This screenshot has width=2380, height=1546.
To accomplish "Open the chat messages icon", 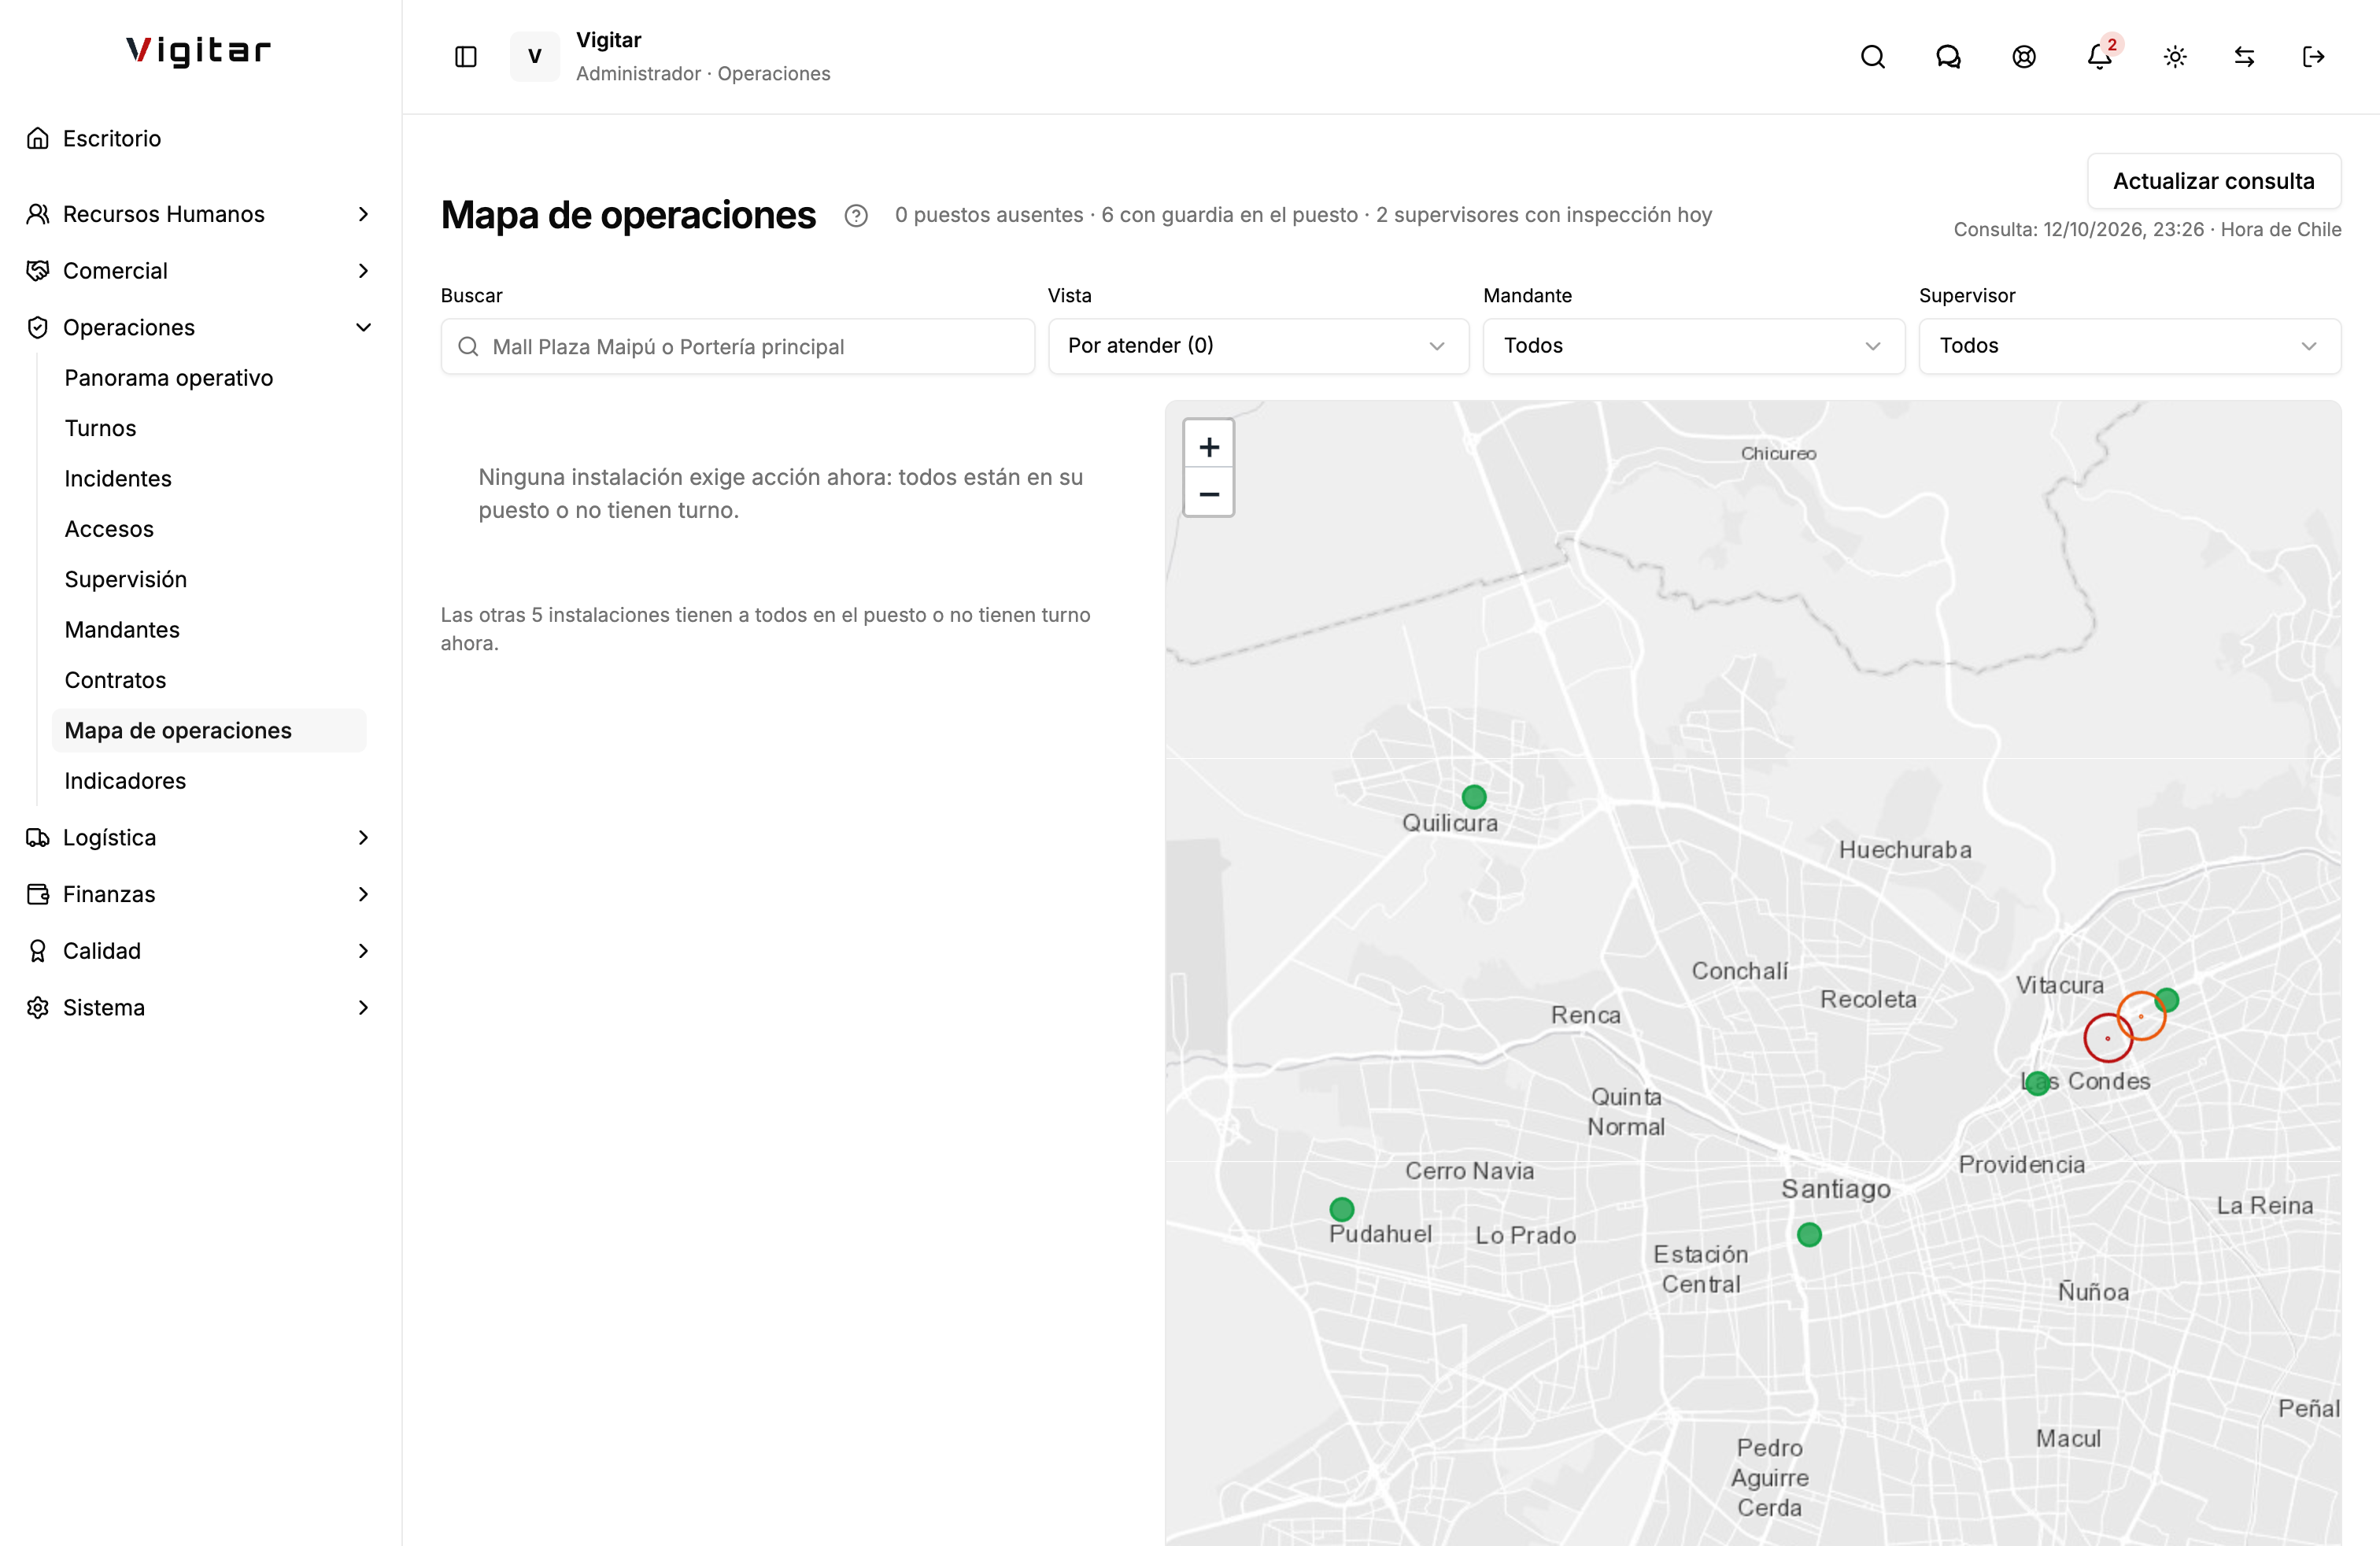I will pos(1948,57).
